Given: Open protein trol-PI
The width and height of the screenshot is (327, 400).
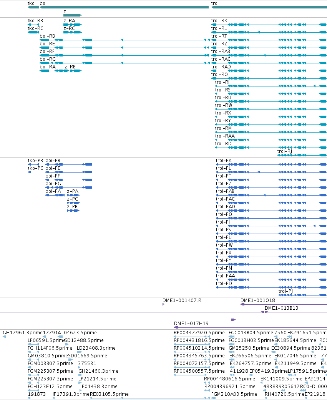Looking at the screenshot, I should coord(223,222).
